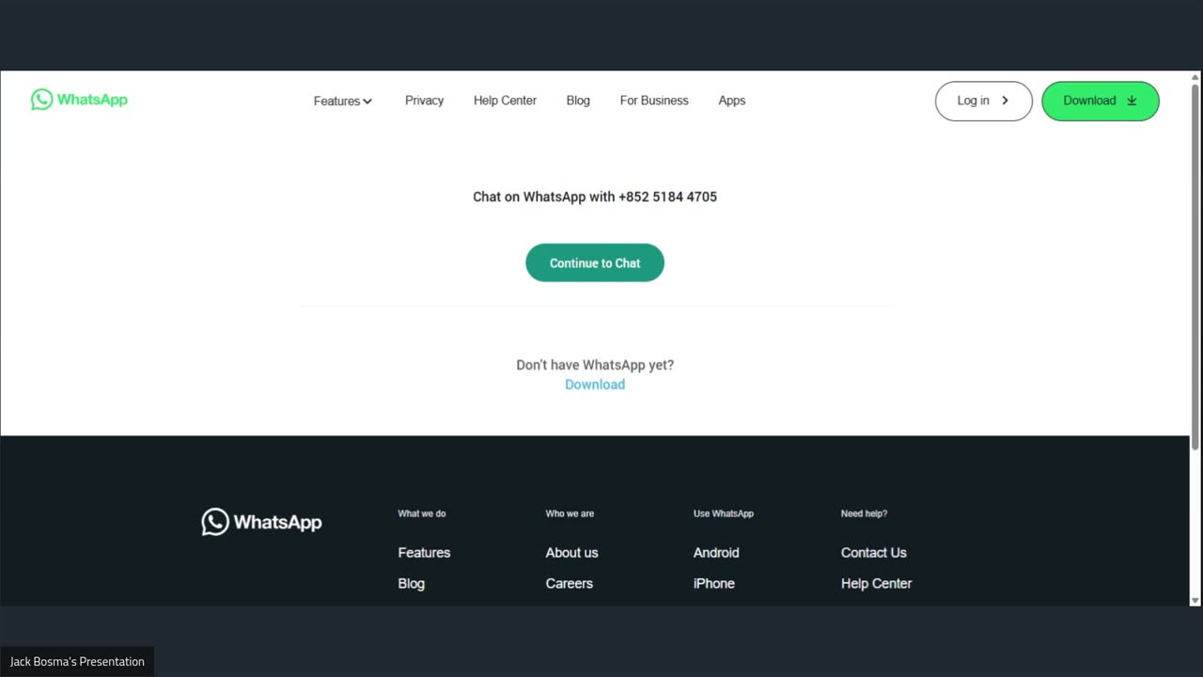Open the Privacy page from the top nav

(424, 101)
